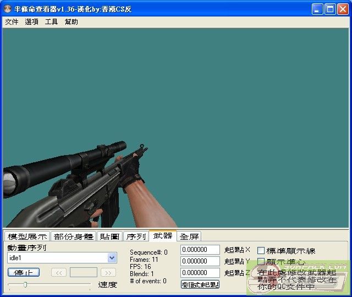Switch to the 貼圖 tab
Viewport: 352px width, 297px height.
(109, 237)
